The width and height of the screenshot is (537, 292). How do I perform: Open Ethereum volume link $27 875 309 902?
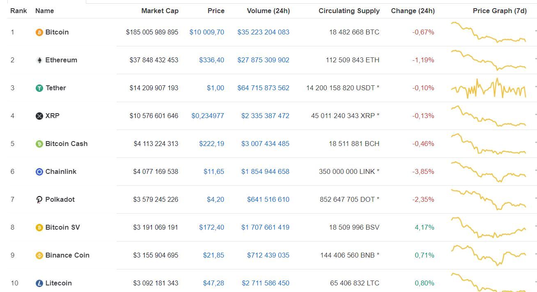click(x=263, y=60)
